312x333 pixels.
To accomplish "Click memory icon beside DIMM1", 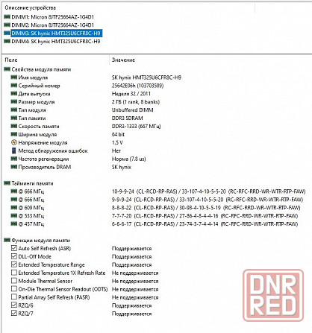I will tap(7, 17).
